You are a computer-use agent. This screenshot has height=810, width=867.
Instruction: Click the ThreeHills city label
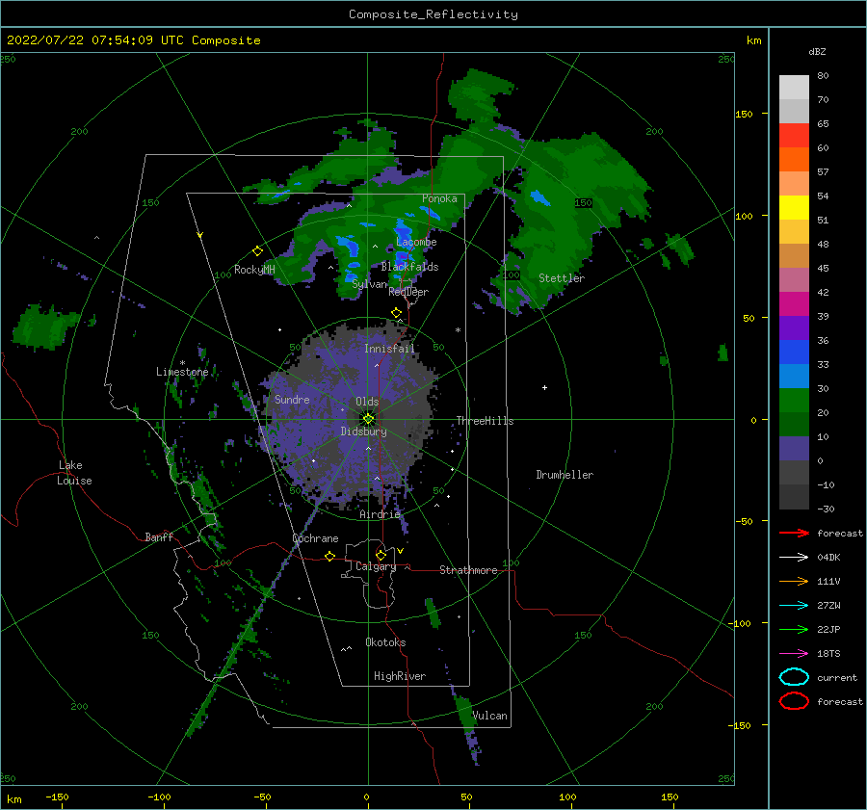[485, 421]
